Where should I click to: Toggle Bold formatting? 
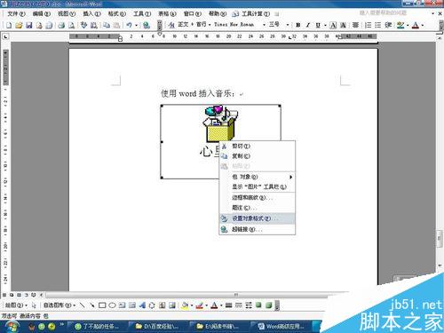click(298, 25)
